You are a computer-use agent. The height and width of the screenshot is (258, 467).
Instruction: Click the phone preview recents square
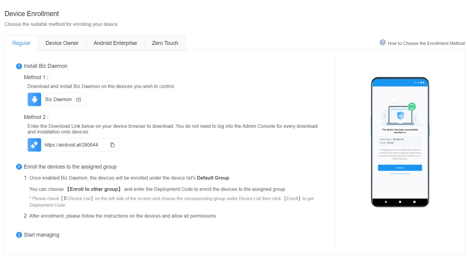pyautogui.click(x=414, y=202)
